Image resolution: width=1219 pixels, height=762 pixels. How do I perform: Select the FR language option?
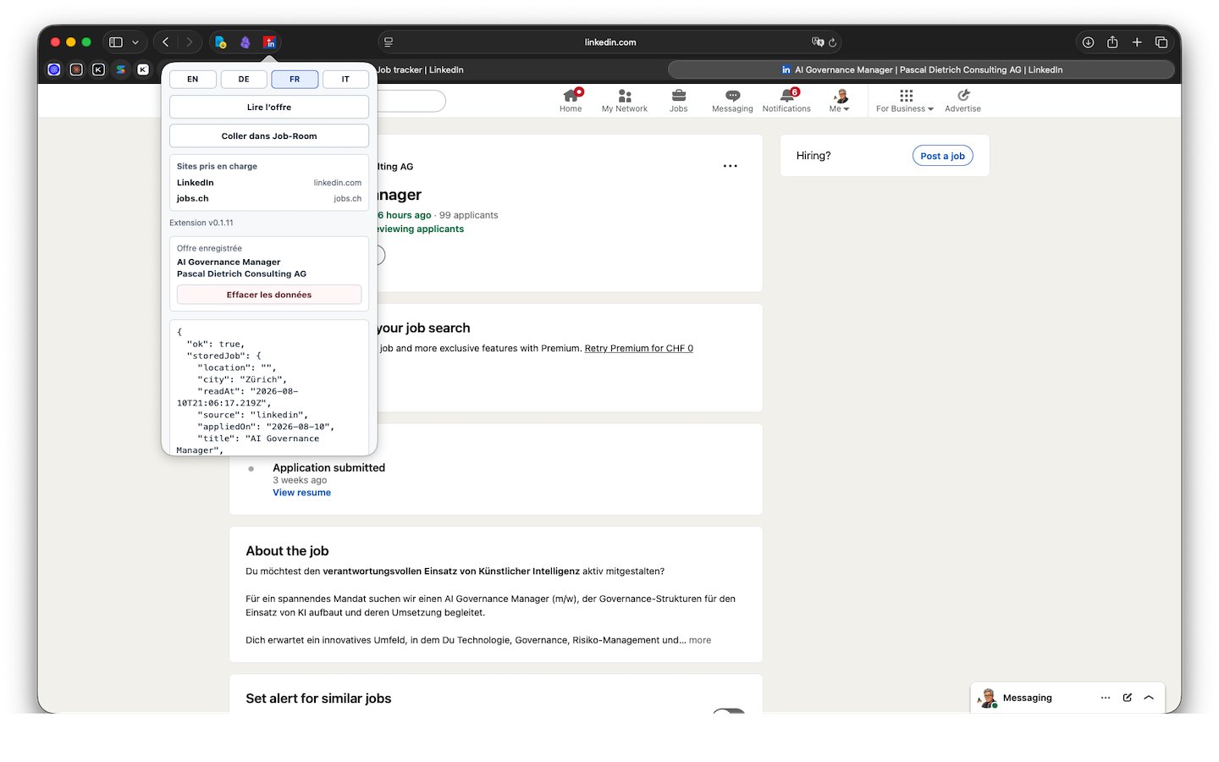coord(295,79)
